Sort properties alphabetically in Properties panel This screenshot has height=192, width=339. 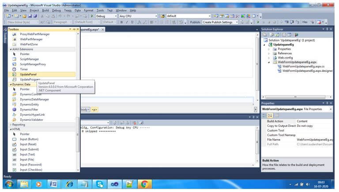point(270,115)
